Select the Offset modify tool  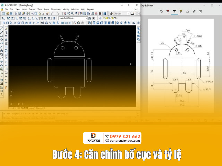coord(6,40)
